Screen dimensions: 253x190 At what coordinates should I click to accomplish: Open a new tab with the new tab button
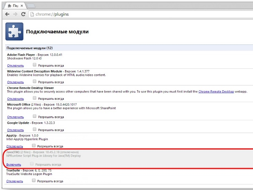[x=31, y=6]
